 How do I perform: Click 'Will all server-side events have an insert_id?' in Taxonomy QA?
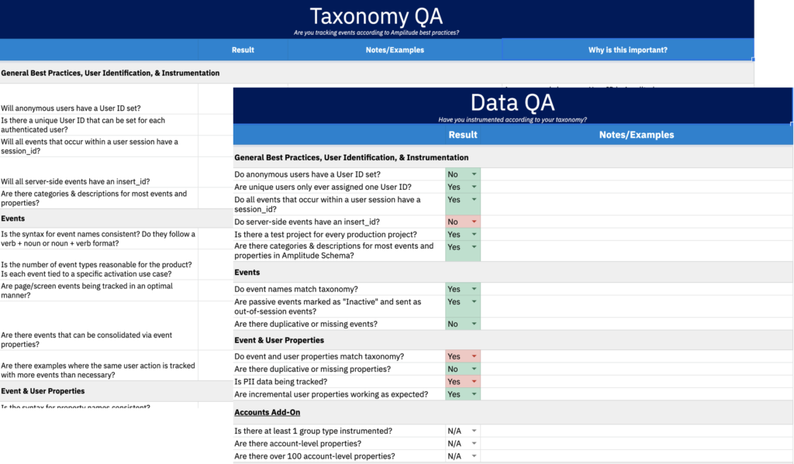click(x=75, y=181)
